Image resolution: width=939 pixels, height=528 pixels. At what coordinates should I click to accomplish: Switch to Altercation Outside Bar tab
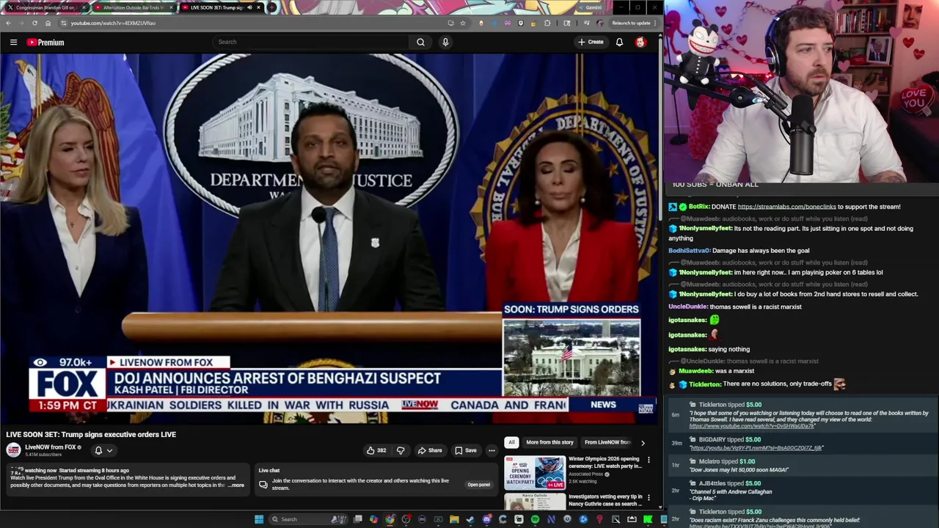[134, 7]
